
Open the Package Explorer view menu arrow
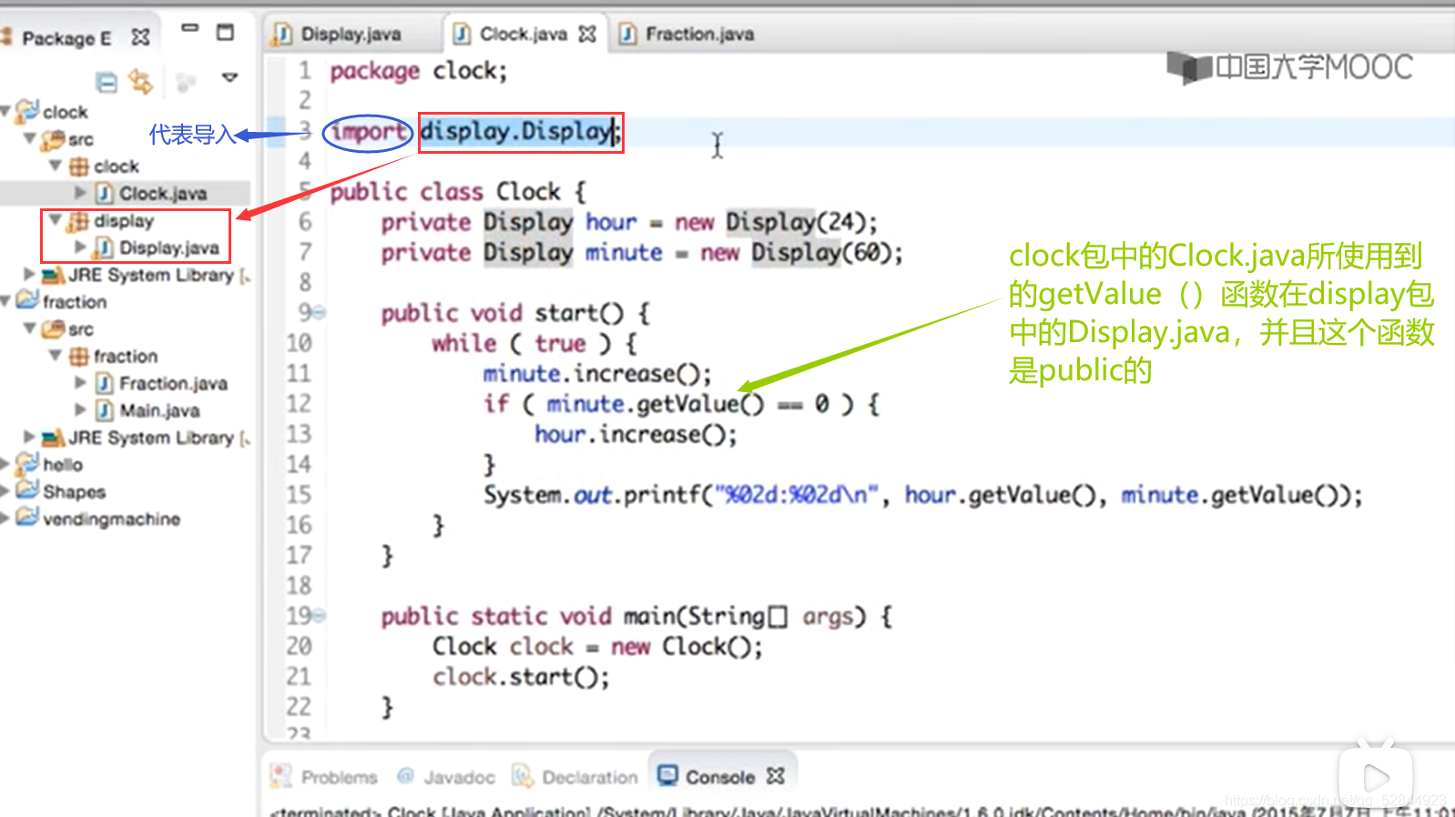tap(230, 77)
